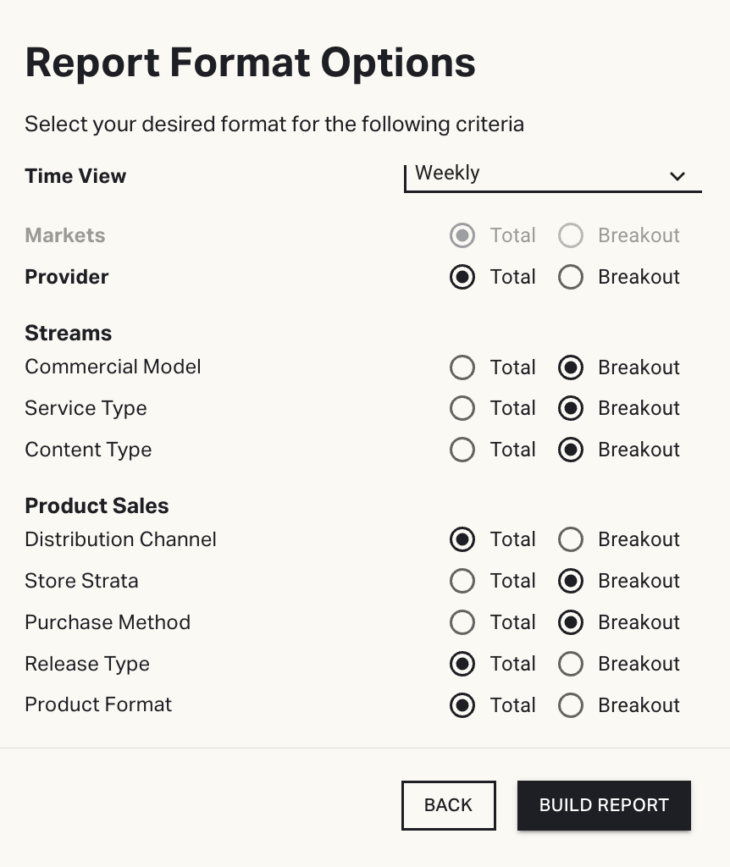Change Purchase Method to Total
The image size is (730, 867).
click(462, 623)
